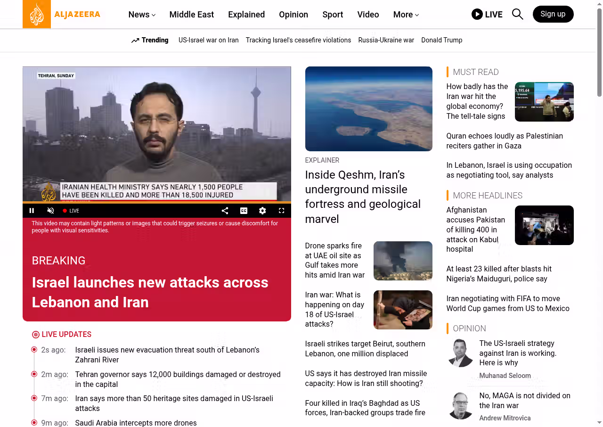Click the Trending arrow icon

tap(135, 41)
